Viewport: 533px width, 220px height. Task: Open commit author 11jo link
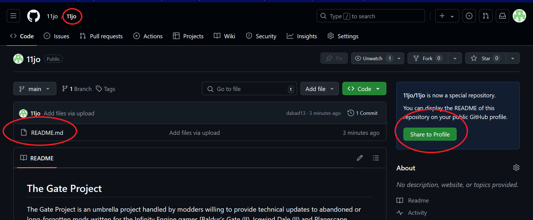[x=36, y=113]
